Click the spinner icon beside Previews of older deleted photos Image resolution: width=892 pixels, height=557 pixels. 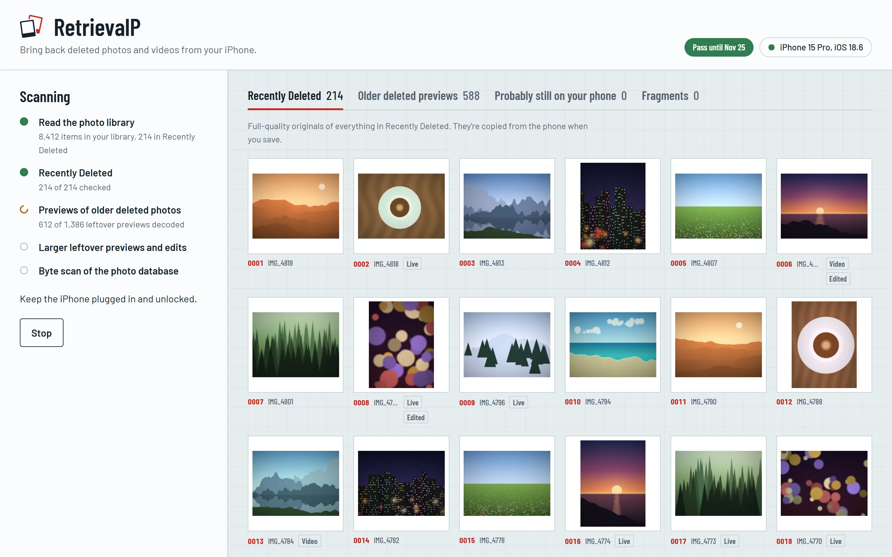[x=24, y=209]
